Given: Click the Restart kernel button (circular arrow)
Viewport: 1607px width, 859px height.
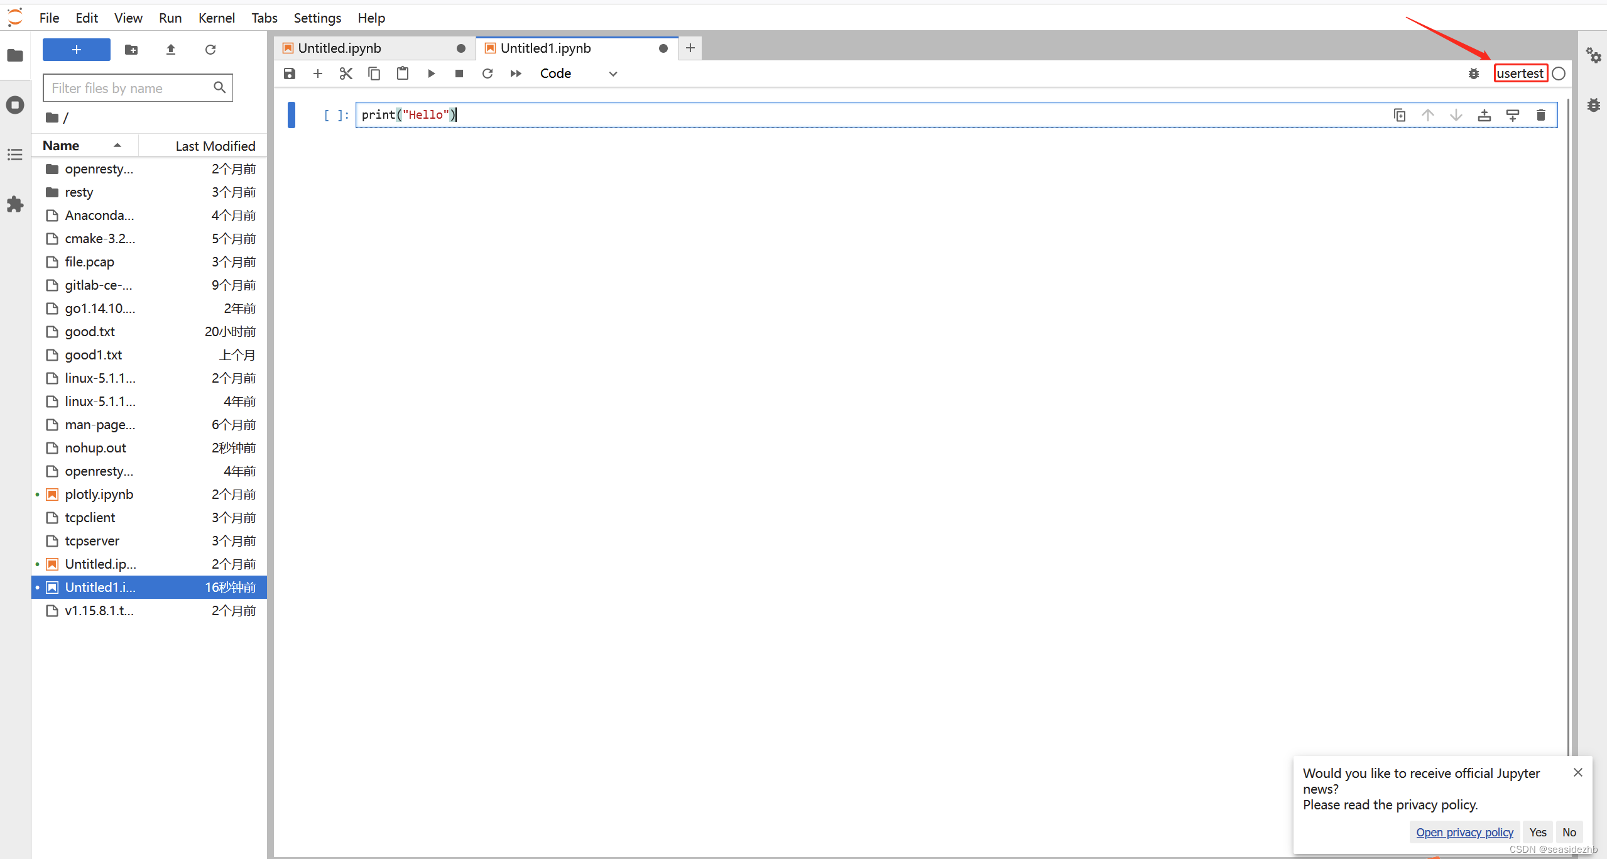Looking at the screenshot, I should click(x=487, y=72).
